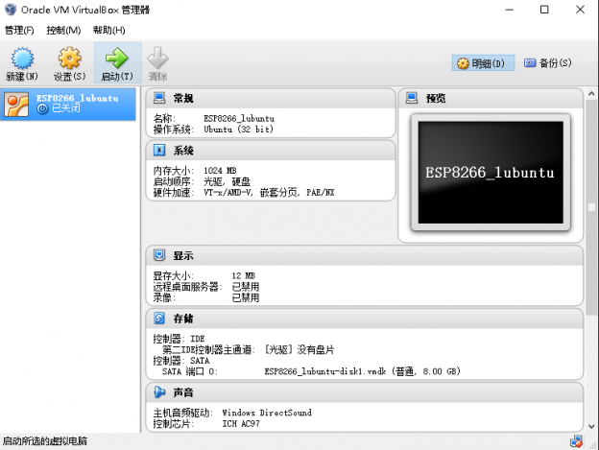
Task: Open the 显示 section header
Action: click(x=365, y=255)
